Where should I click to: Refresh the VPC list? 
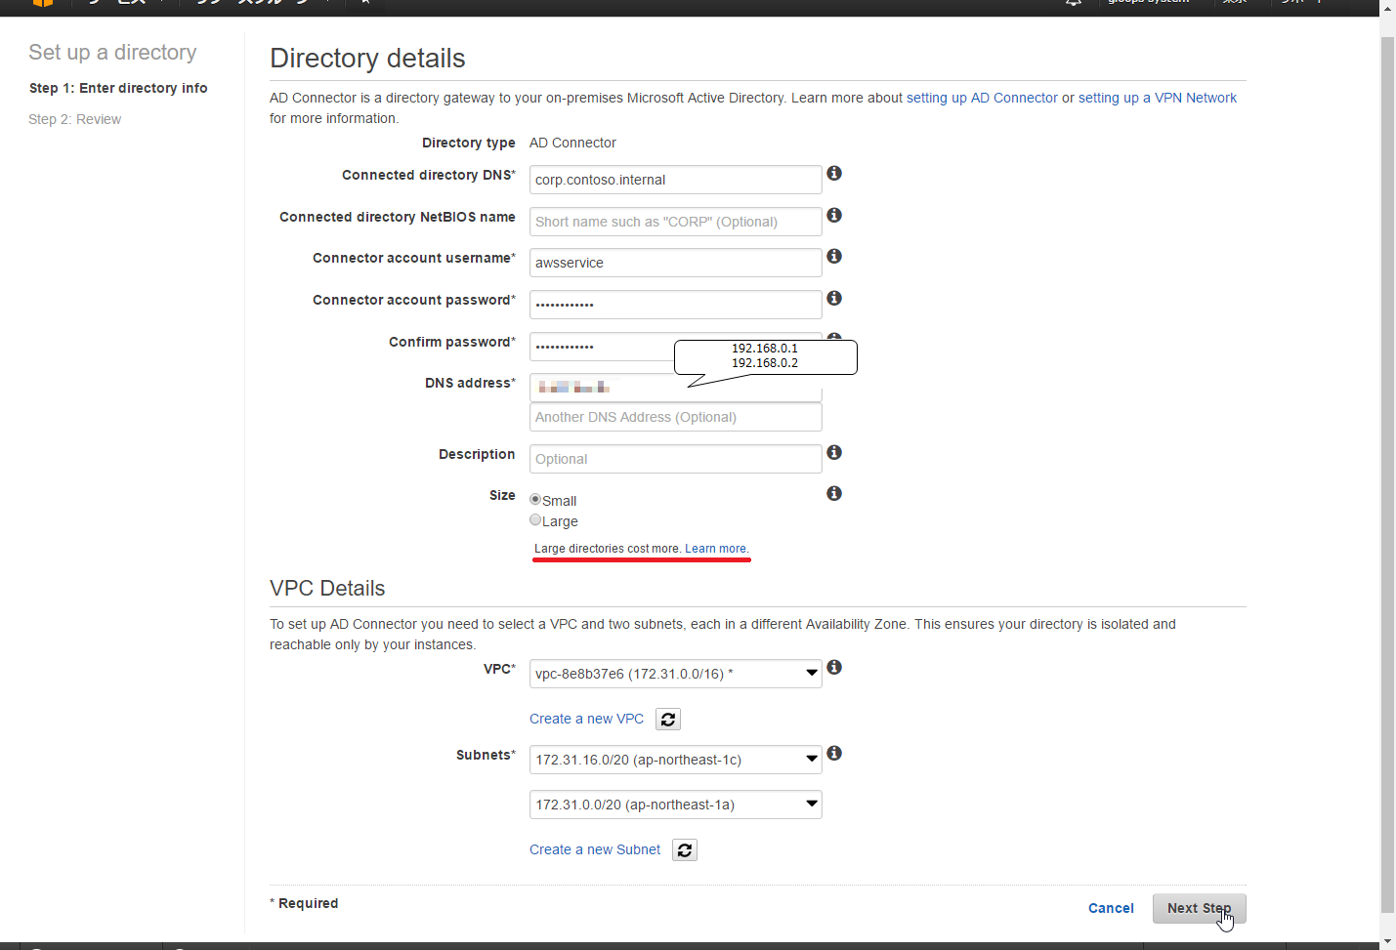pyautogui.click(x=668, y=720)
